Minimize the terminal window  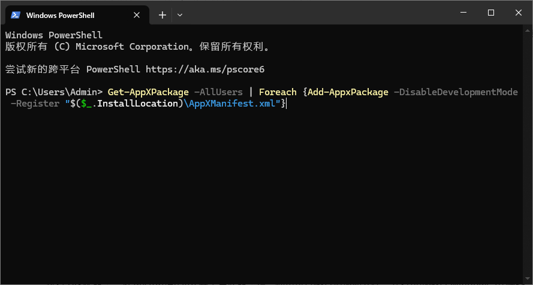[x=464, y=13]
